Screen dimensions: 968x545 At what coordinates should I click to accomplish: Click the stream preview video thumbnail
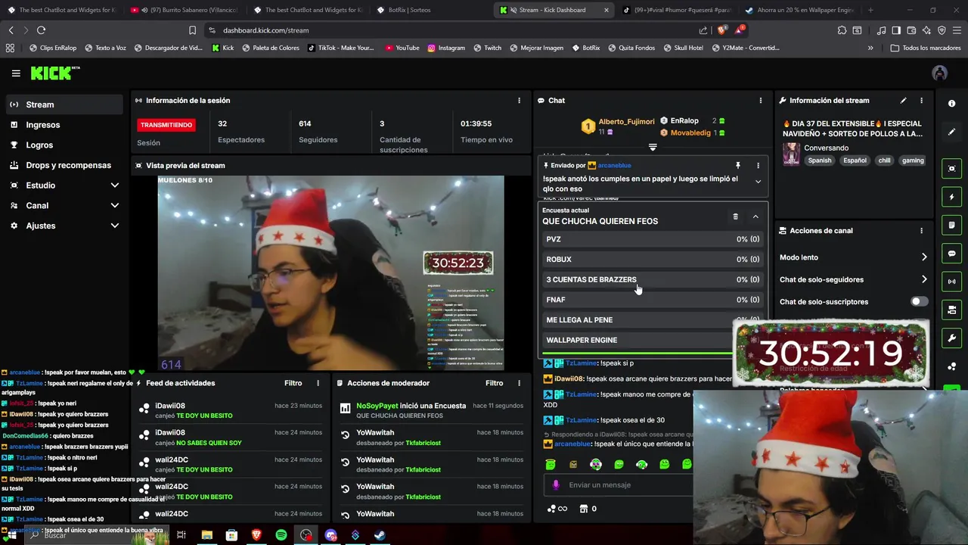coord(330,273)
